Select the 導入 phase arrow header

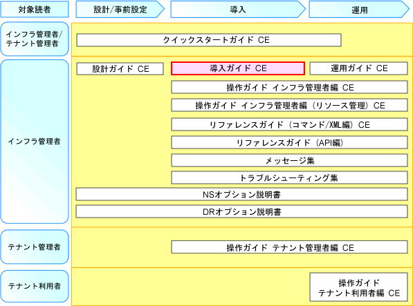click(x=238, y=10)
